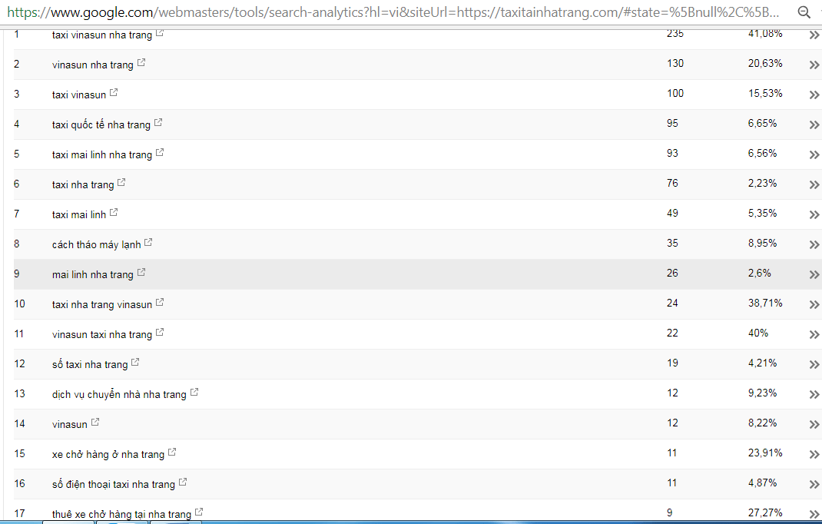Click the address bar URL
The height and width of the screenshot is (524, 822).
393,12
